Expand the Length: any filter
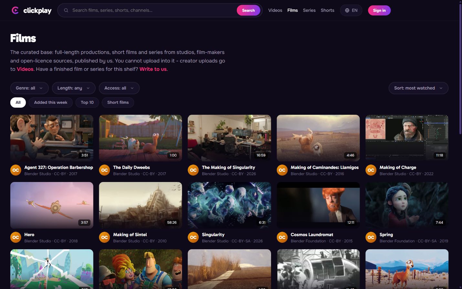The image size is (462, 289). click(74, 88)
